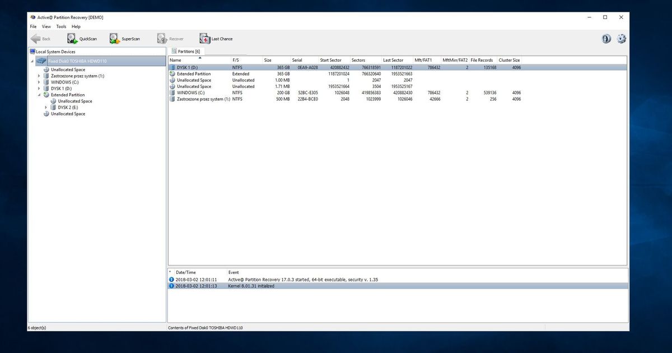
Task: Open settings via the gear icon
Action: (x=621, y=39)
